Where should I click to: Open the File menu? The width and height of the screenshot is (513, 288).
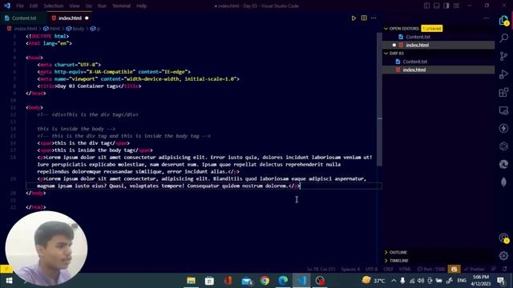[x=20, y=6]
